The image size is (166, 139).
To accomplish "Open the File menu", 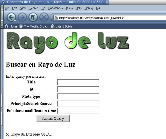I will [x=7, y=8].
